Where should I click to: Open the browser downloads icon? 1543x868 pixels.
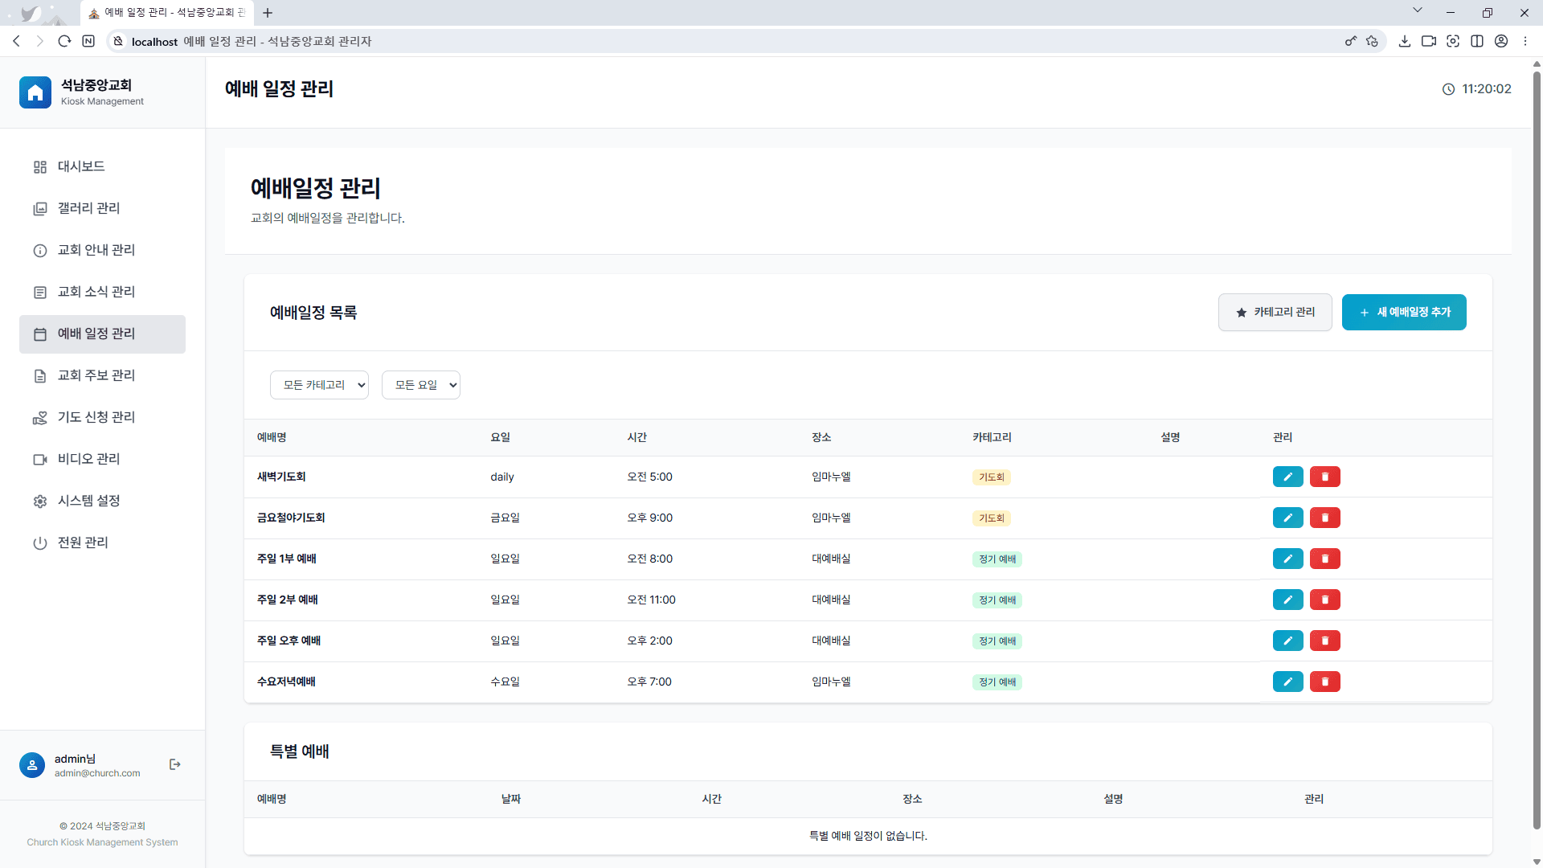tap(1404, 41)
